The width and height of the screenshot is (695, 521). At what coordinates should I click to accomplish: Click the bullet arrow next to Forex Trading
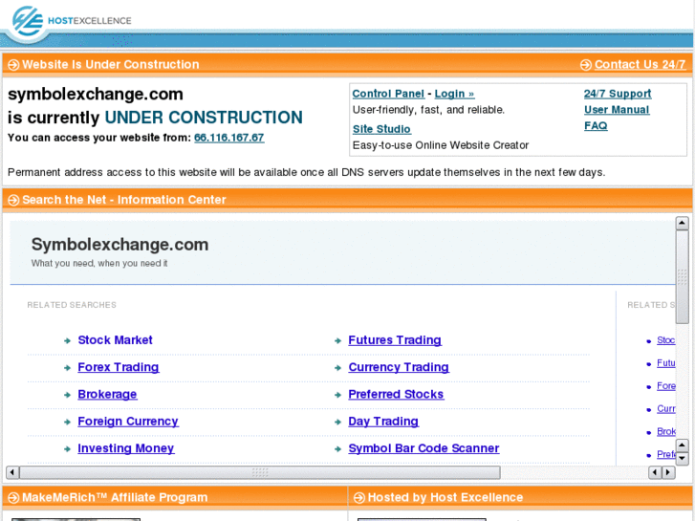[x=67, y=368]
